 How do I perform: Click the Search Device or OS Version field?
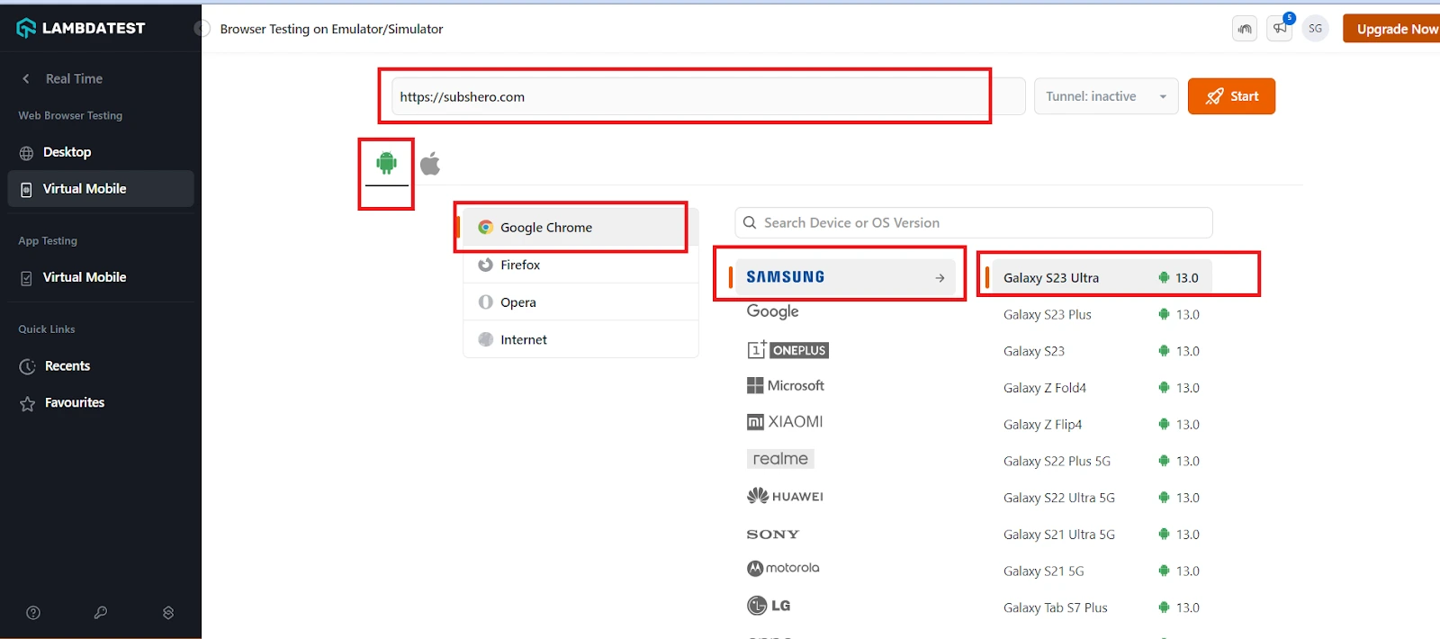pyautogui.click(x=974, y=222)
